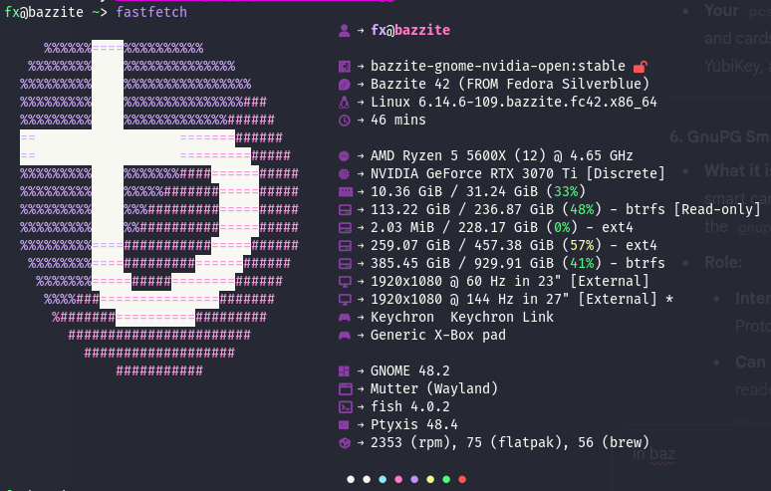Click the monitor icon for the 60 Hz display
The width and height of the screenshot is (771, 491).
tap(346, 282)
